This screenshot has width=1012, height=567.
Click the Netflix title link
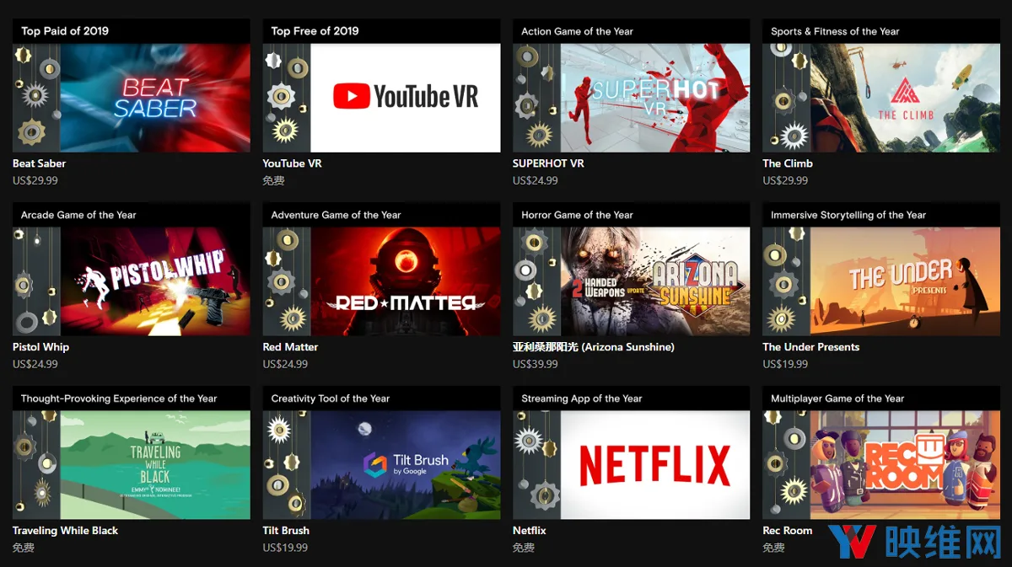[x=530, y=531]
